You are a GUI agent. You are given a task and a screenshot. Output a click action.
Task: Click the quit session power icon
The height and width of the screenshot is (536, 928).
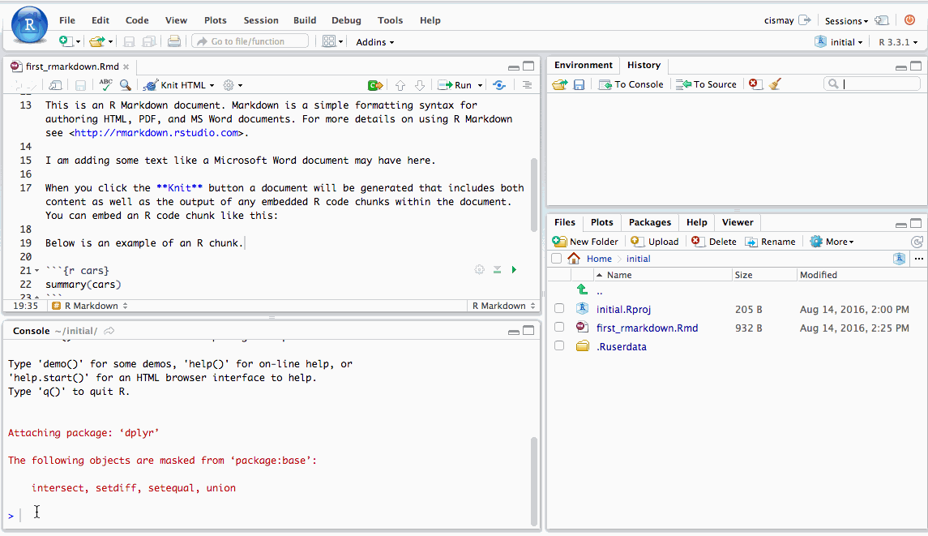click(x=909, y=20)
